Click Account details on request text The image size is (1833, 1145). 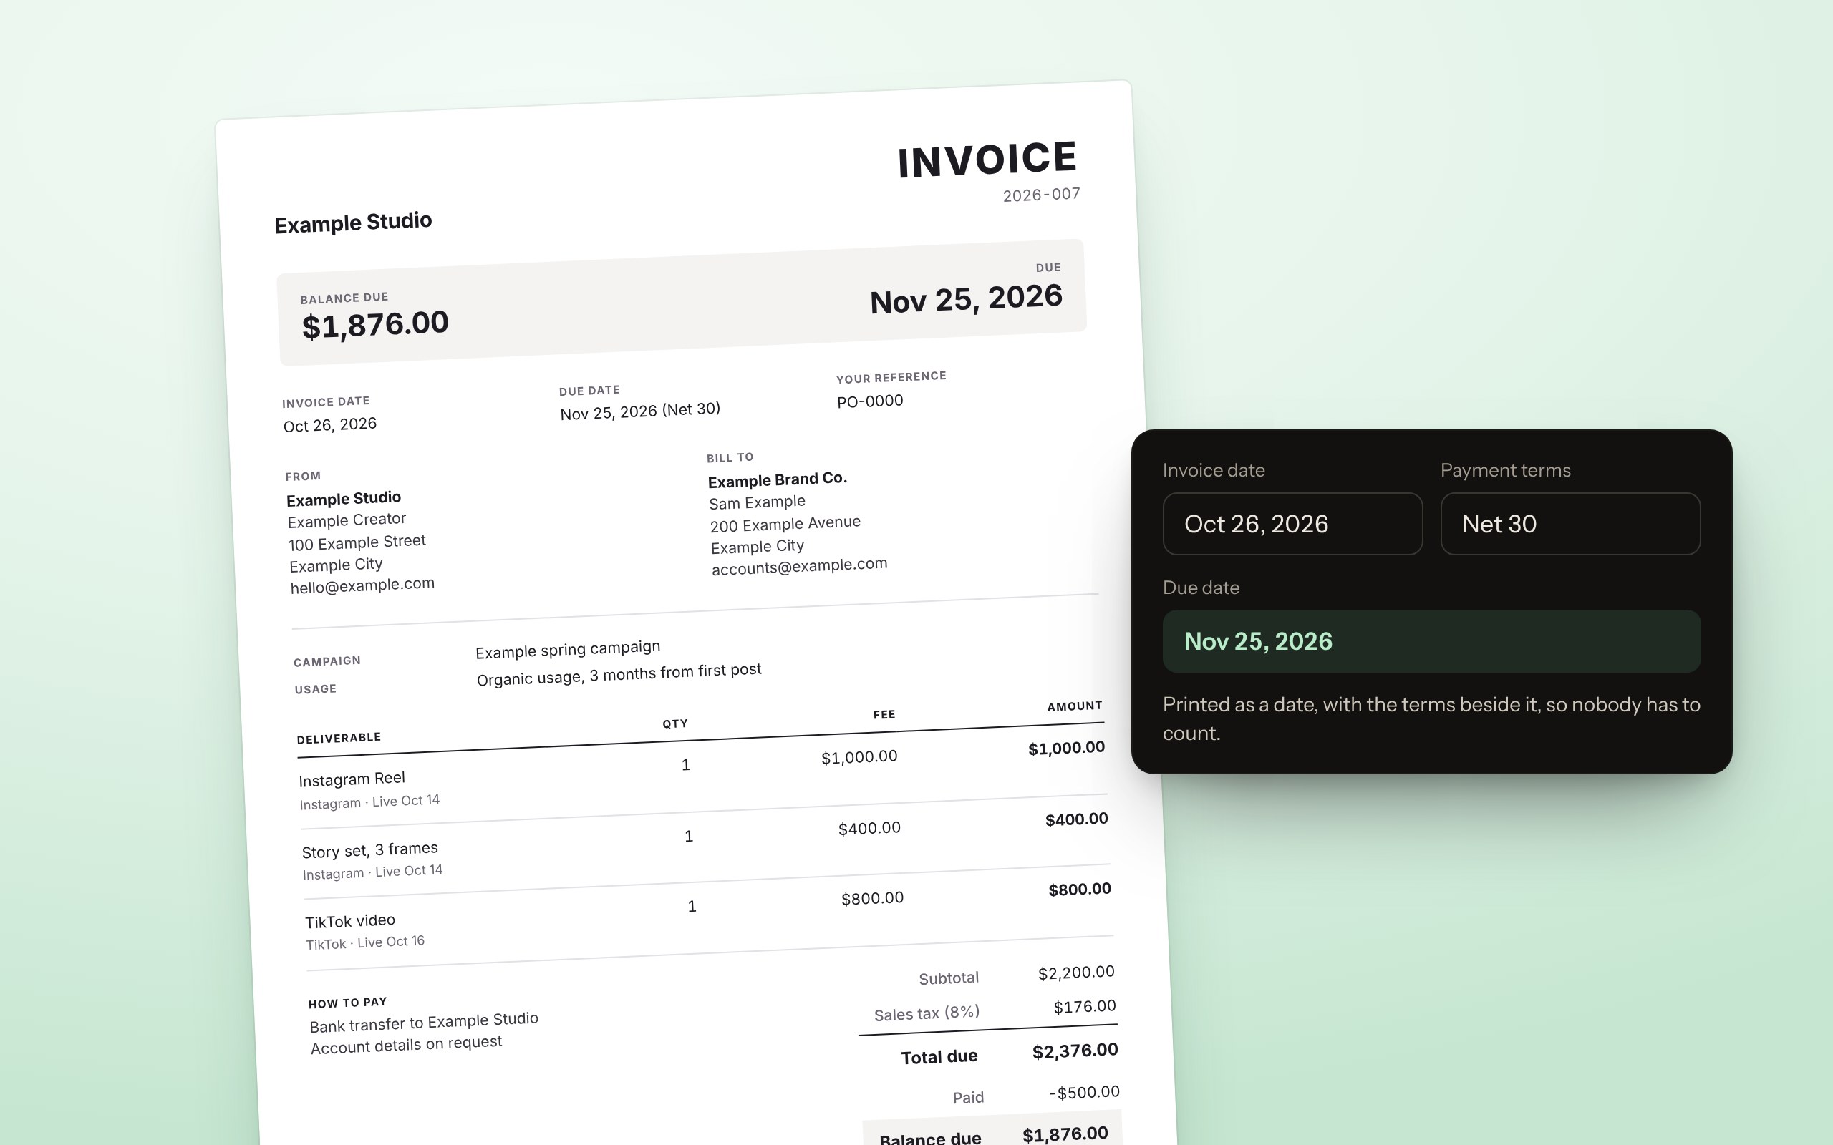click(406, 1044)
